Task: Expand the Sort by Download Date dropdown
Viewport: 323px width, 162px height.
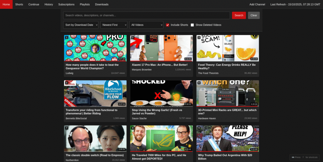Action: [81, 25]
